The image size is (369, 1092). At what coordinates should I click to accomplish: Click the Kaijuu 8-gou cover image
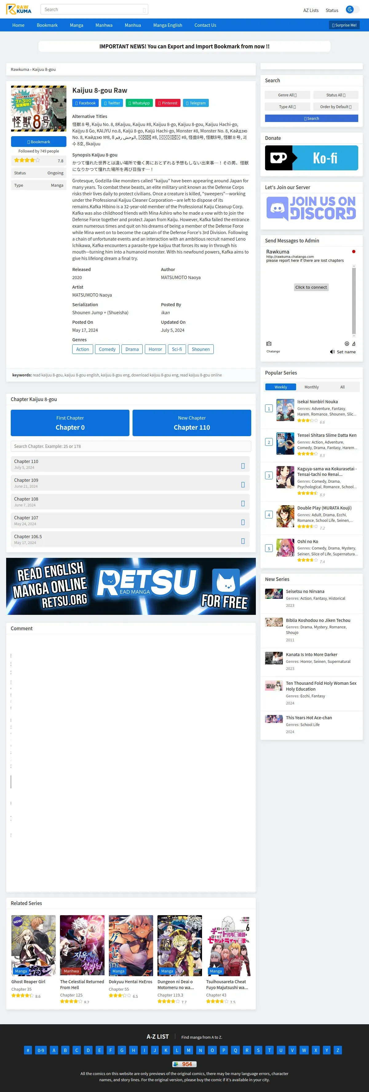coord(38,108)
